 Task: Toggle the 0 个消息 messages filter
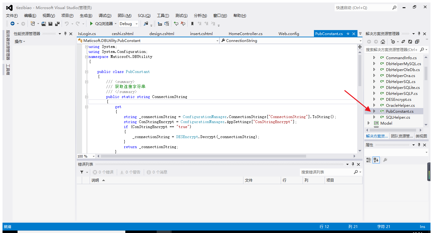[x=157, y=172]
